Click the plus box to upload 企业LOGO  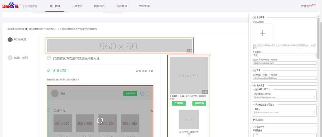pyautogui.click(x=263, y=33)
